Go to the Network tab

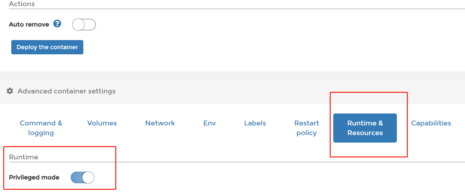pos(160,123)
